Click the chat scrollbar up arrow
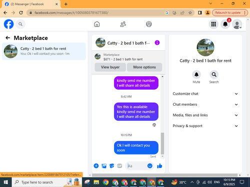Image resolution: width=250 pixels, height=187 pixels. [162, 76]
